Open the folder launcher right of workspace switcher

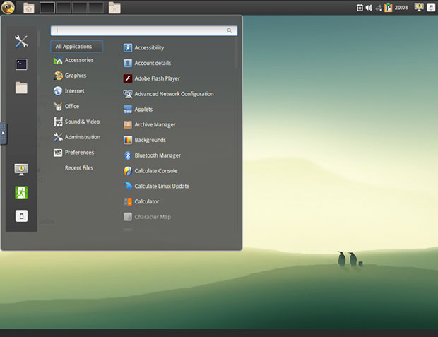(x=114, y=8)
